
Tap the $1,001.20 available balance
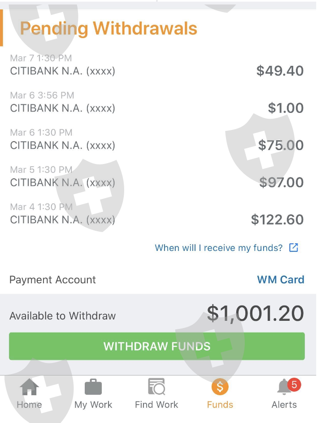pos(255,314)
